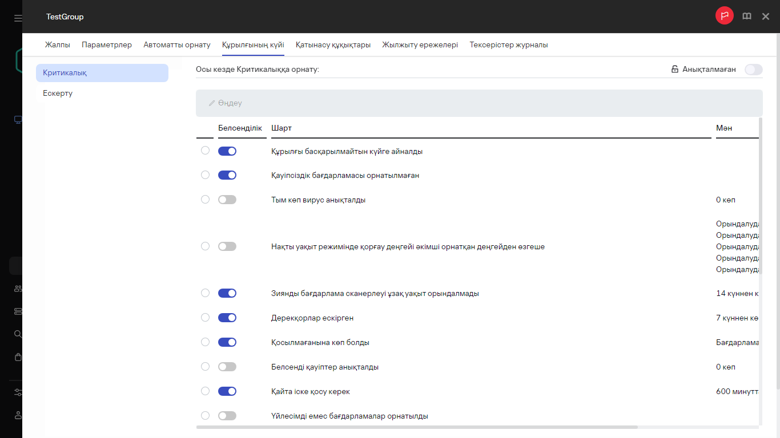
Task: Click the Өңдеу edit button
Action: tap(226, 103)
